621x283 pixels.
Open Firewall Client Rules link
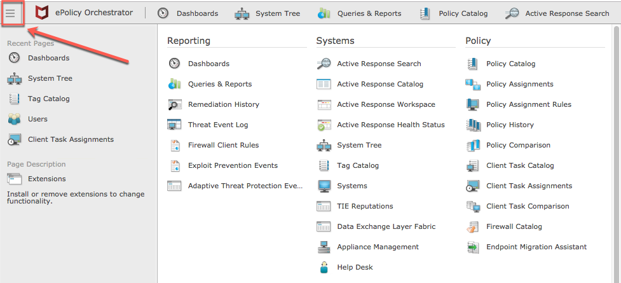tap(223, 145)
